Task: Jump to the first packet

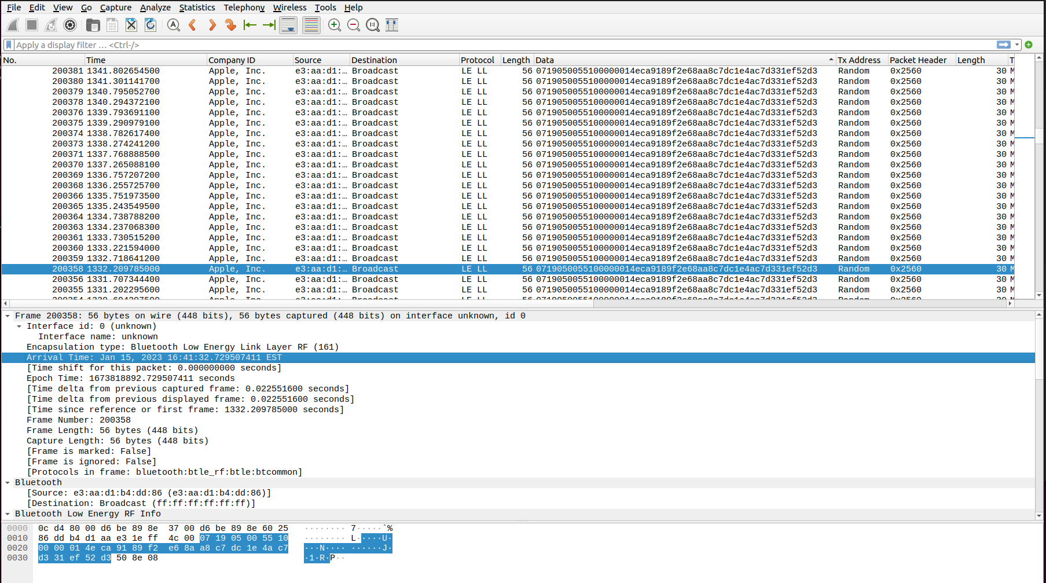Action: point(250,25)
